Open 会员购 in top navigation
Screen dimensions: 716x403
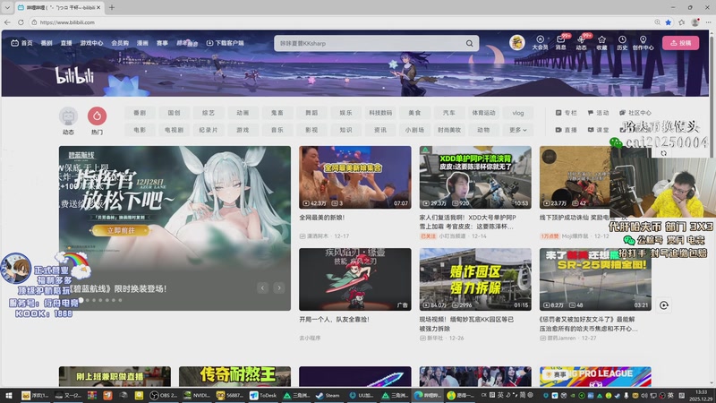pyautogui.click(x=120, y=43)
